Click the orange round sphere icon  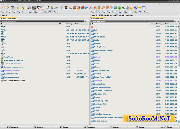132,8
